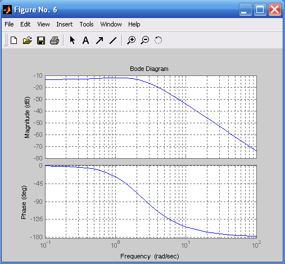The height and width of the screenshot is (264, 285).
Task: Click the -180 phase tick label
Action: point(37,237)
